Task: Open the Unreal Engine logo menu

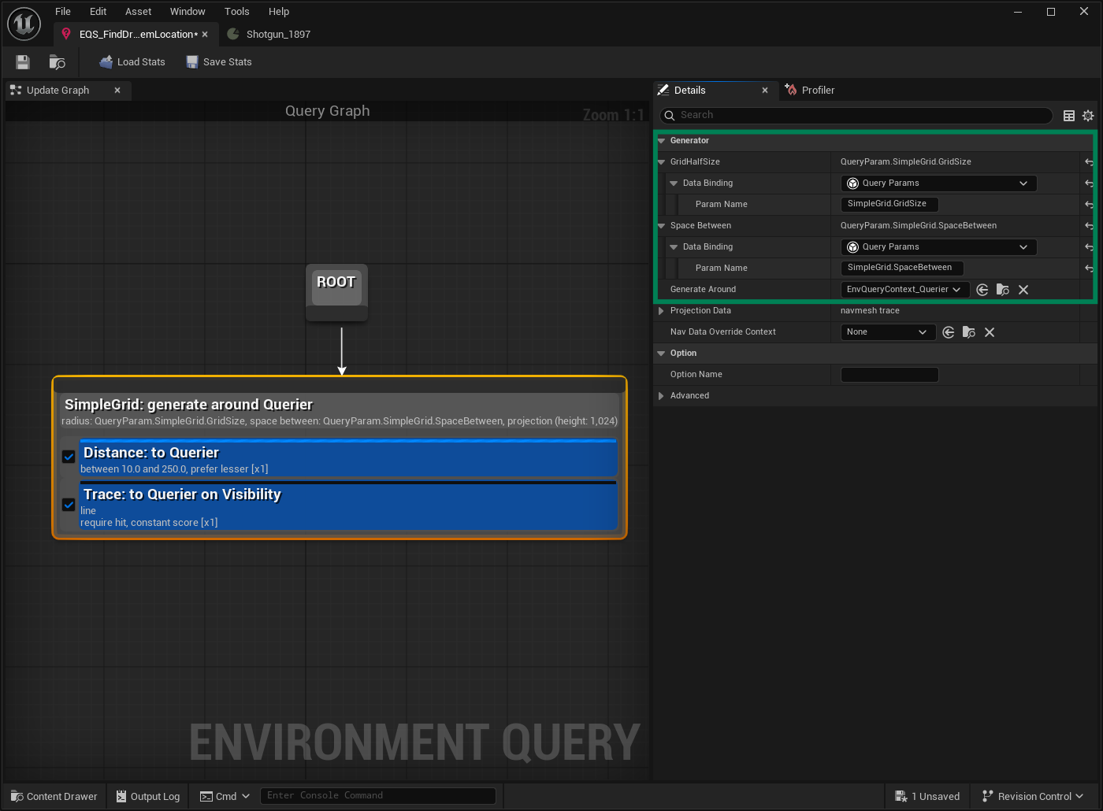Action: (24, 24)
